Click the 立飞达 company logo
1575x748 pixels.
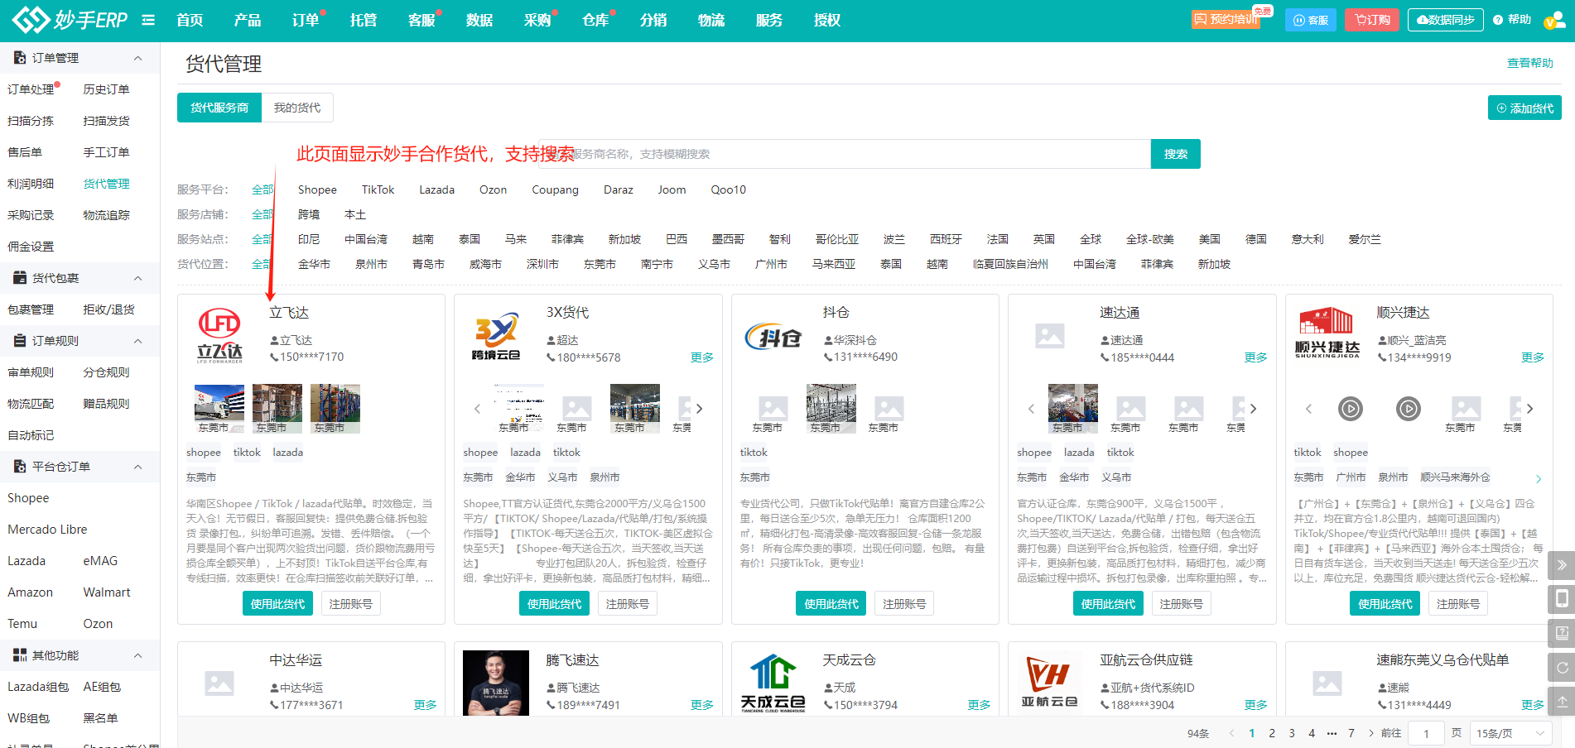click(x=219, y=335)
